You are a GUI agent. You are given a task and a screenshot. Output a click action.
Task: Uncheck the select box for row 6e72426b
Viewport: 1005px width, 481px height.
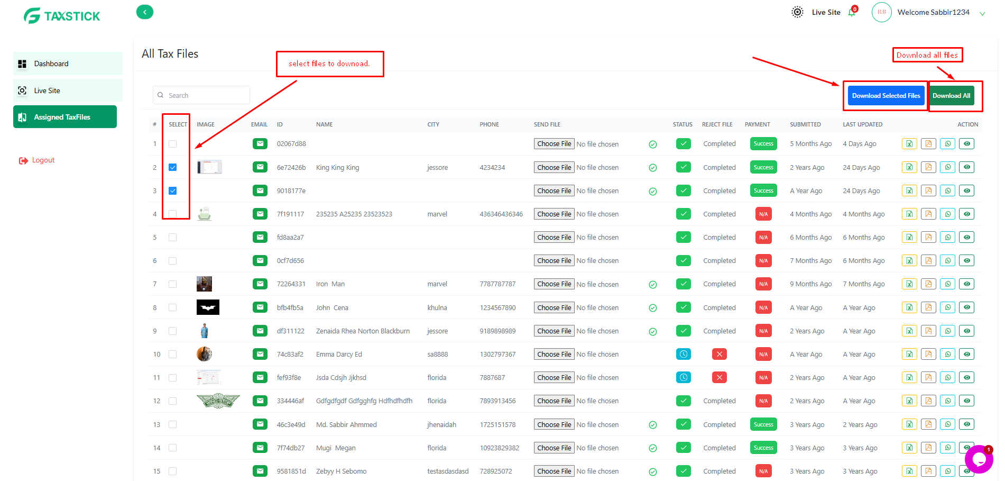tap(172, 167)
